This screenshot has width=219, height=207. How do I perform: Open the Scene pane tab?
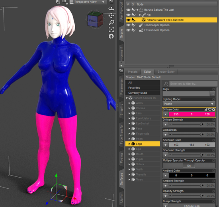point(121,33)
